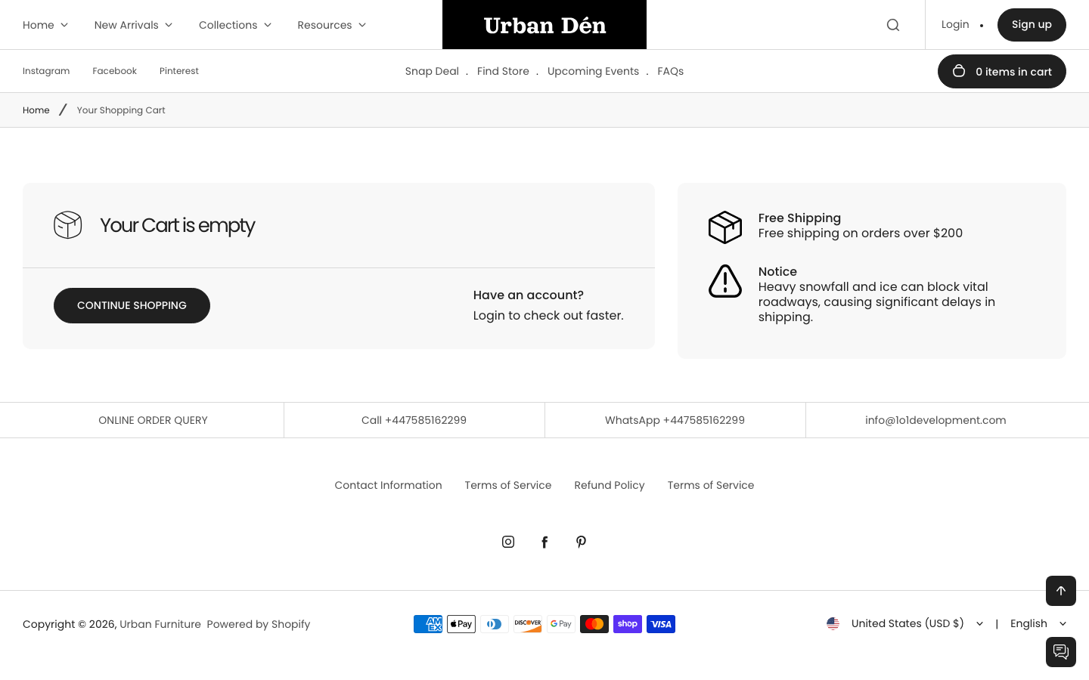This screenshot has height=680, width=1089.
Task: Open Find Store in secondary navigation
Action: pyautogui.click(x=503, y=71)
